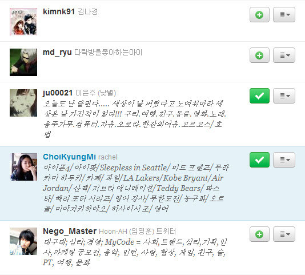Open the list actions dropdown for kimnk91
The image size is (305, 275).
[x=284, y=15]
